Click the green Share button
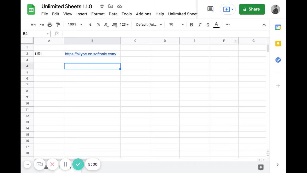This screenshot has height=173, width=307. pos(252,9)
